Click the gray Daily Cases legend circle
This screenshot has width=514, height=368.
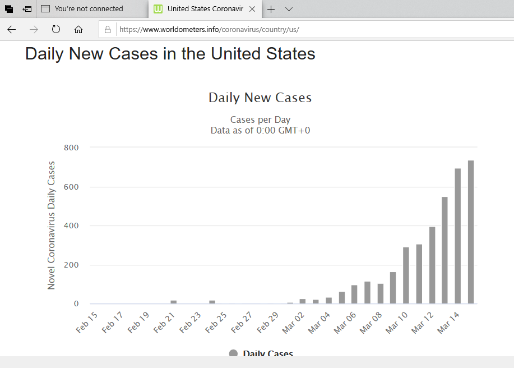tap(234, 353)
